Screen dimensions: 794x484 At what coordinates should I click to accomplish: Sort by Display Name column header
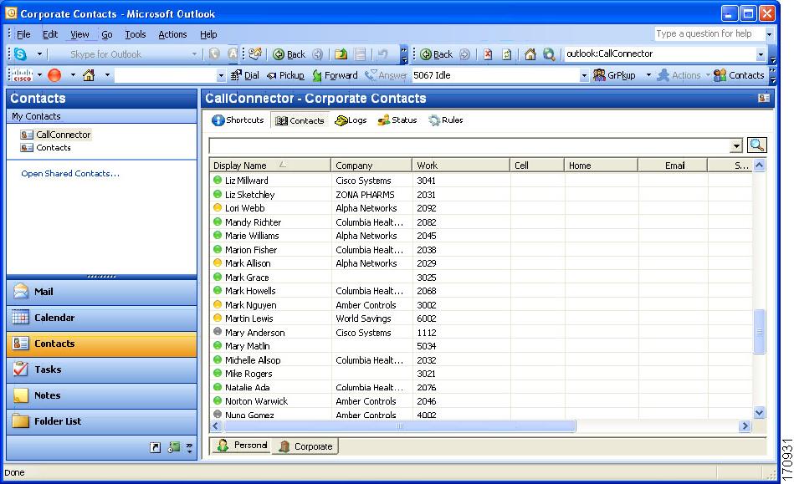coord(270,166)
